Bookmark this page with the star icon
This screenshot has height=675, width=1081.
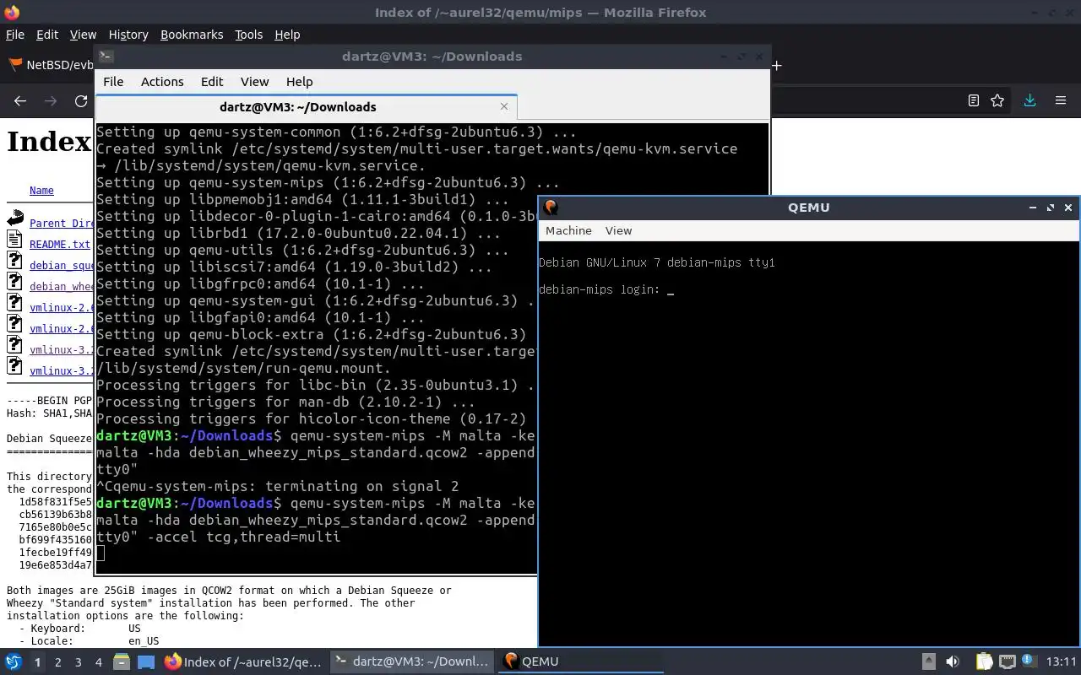(x=997, y=100)
